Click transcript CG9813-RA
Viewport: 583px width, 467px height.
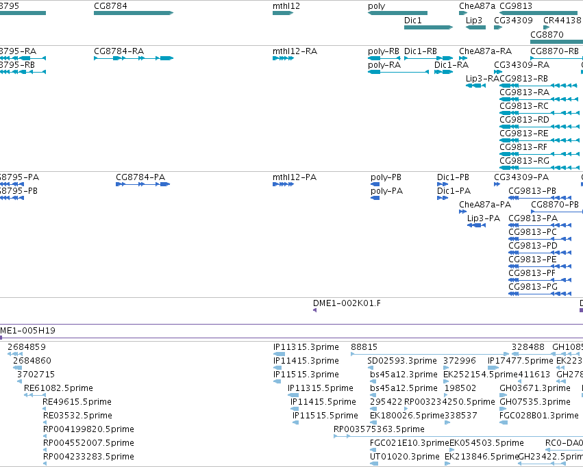[540, 99]
